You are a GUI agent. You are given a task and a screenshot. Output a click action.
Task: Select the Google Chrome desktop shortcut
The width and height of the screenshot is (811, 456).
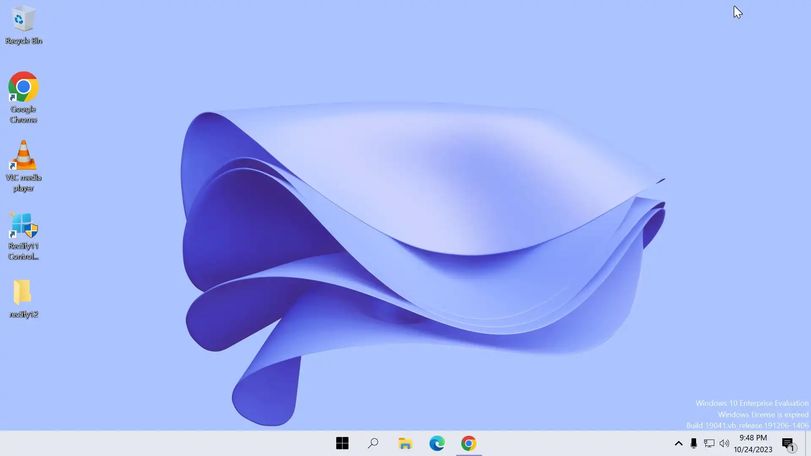coord(24,87)
